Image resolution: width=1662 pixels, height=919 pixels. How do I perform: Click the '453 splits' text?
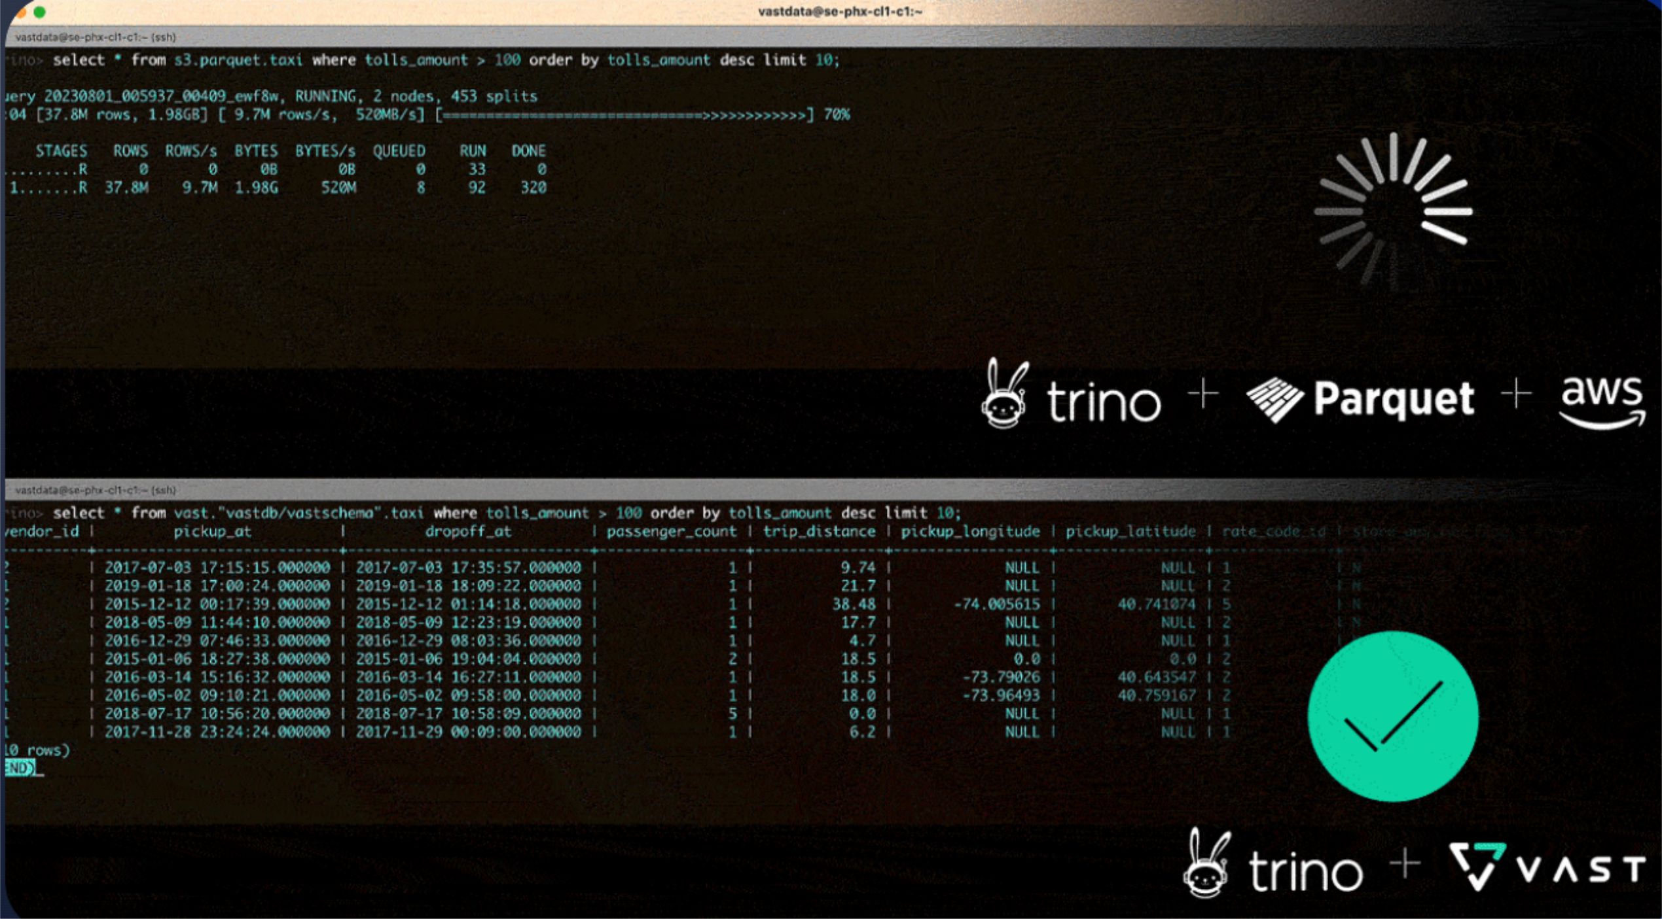(x=494, y=96)
